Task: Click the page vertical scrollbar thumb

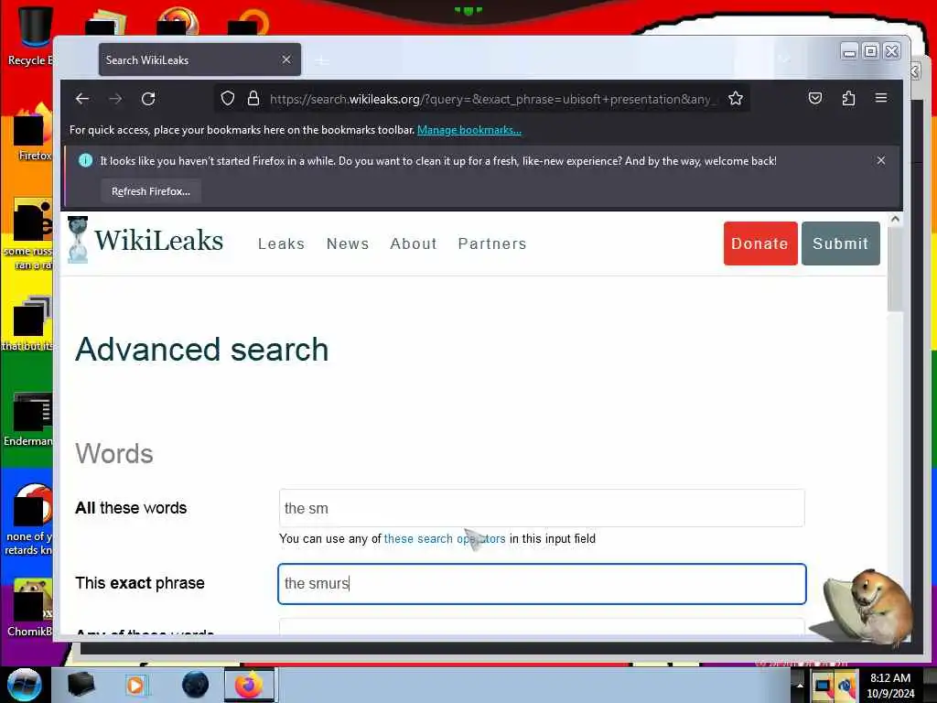Action: tap(895, 269)
